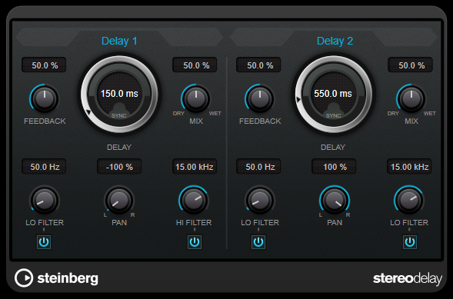Click Delay 1 large delay time dial
The width and height of the screenshot is (453, 299).
click(119, 94)
